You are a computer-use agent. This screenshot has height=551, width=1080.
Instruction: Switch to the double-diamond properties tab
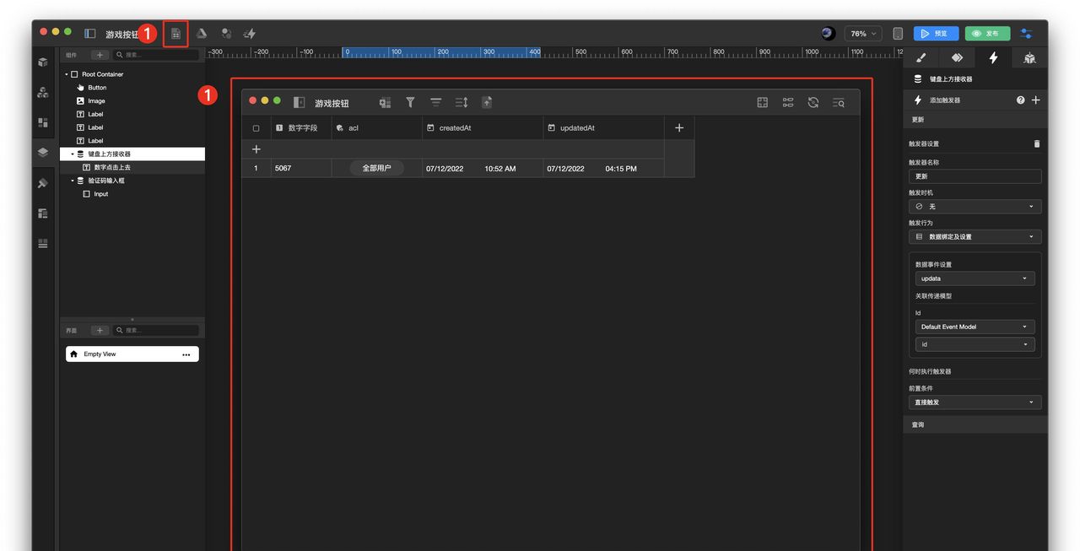(x=957, y=57)
